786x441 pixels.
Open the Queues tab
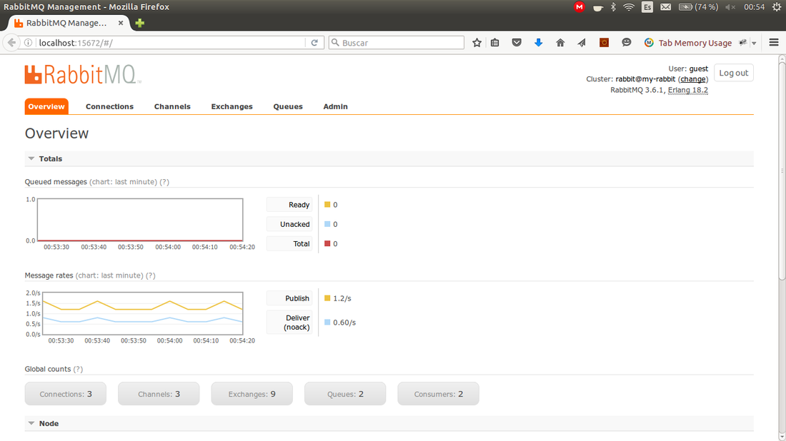[288, 106]
